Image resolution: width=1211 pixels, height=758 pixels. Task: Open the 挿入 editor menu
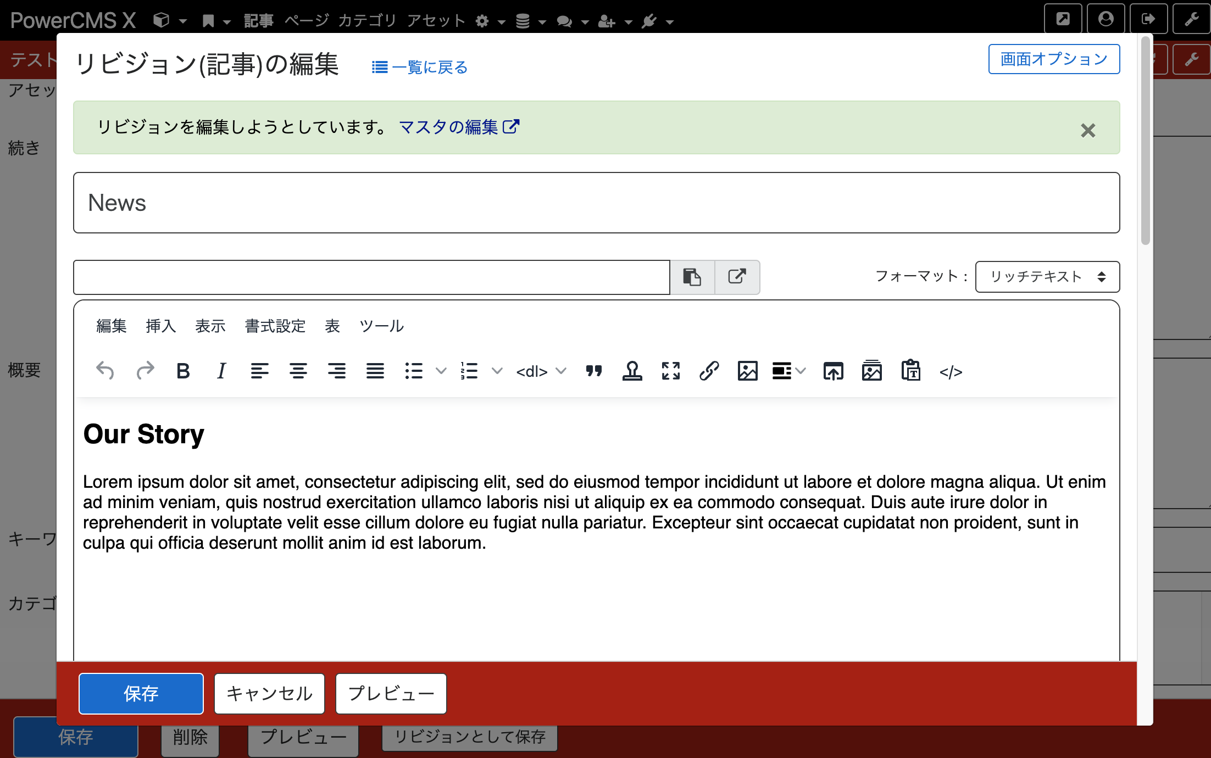(161, 326)
